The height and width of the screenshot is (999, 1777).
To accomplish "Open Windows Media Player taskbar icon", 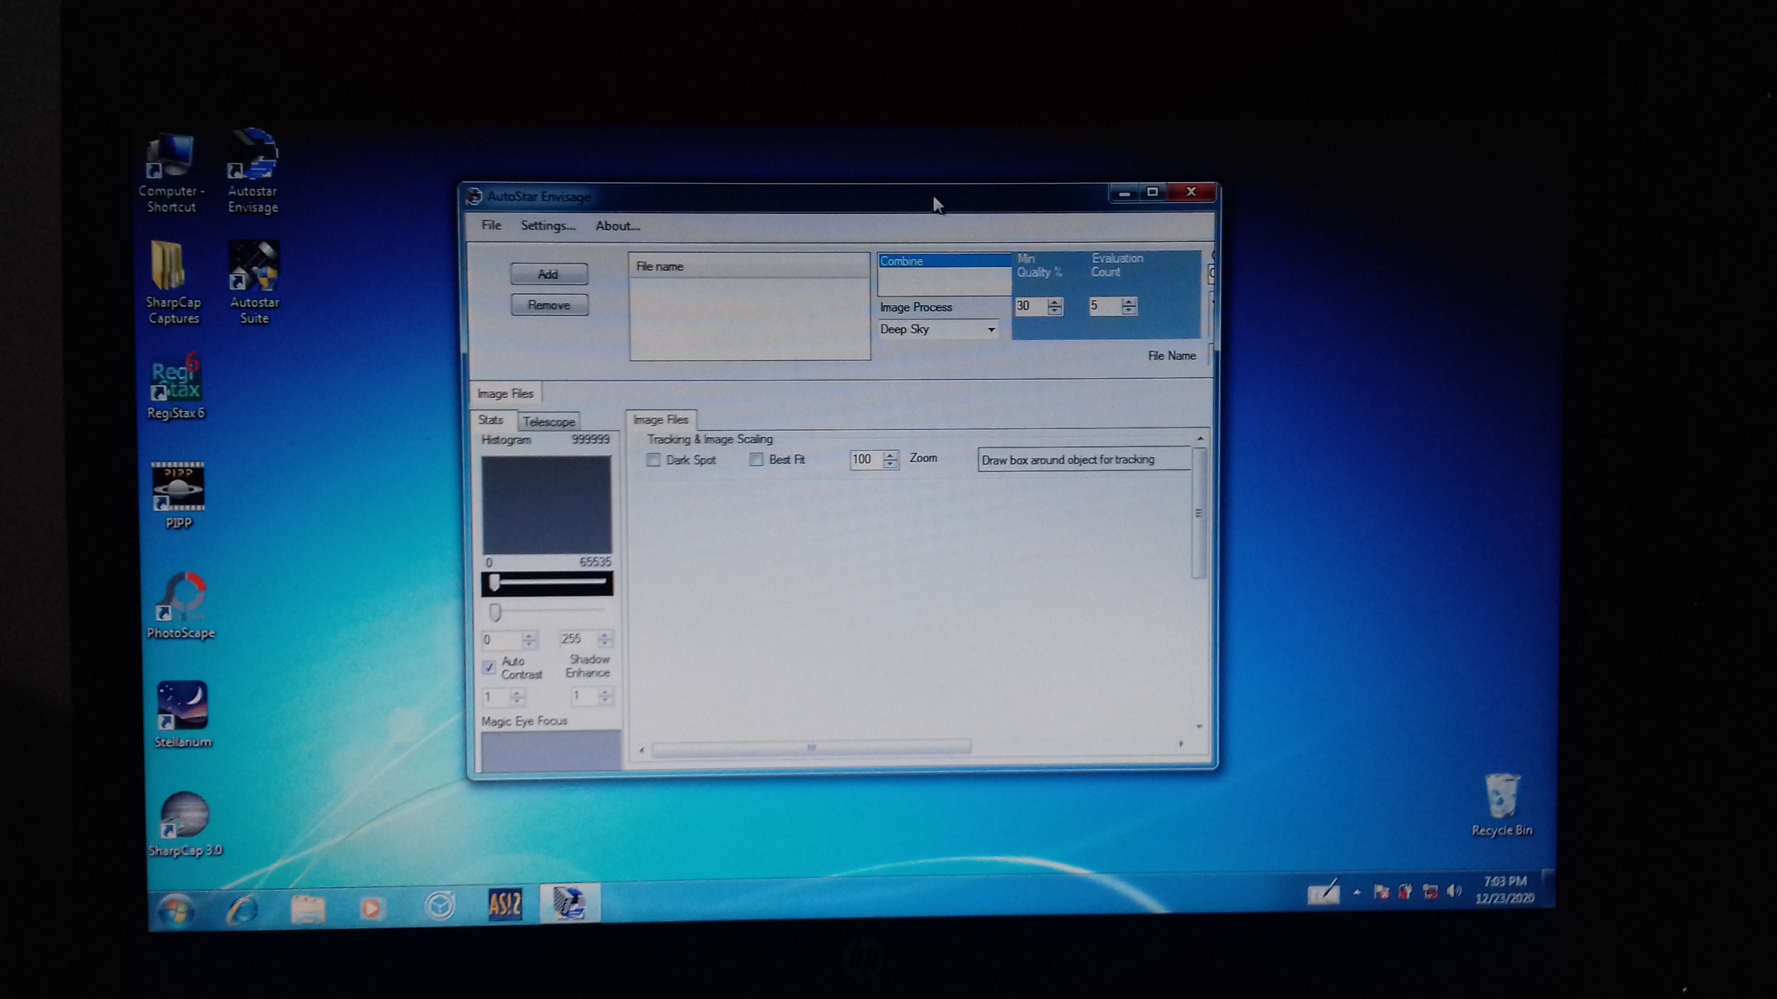I will tap(371, 907).
